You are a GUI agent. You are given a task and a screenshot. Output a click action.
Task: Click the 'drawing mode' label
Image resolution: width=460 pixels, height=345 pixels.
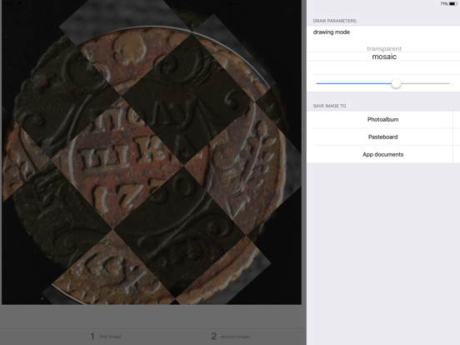331,32
